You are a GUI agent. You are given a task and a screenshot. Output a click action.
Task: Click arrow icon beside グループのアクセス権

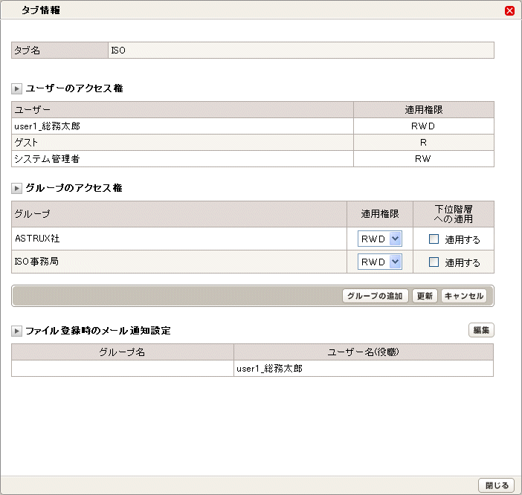16,188
